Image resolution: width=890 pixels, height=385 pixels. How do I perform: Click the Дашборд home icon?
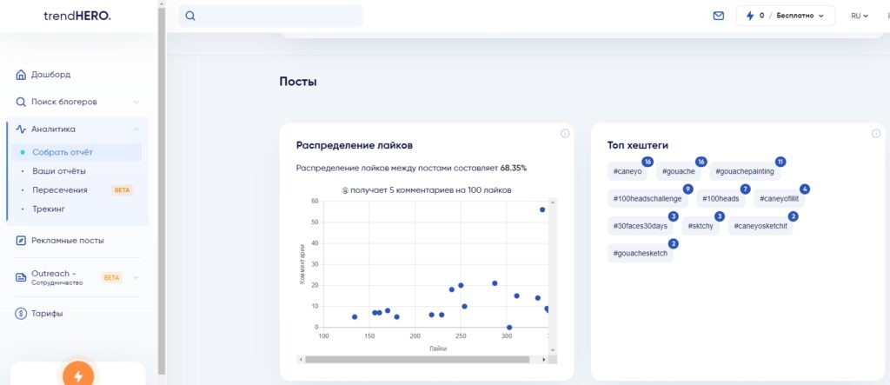(21, 75)
